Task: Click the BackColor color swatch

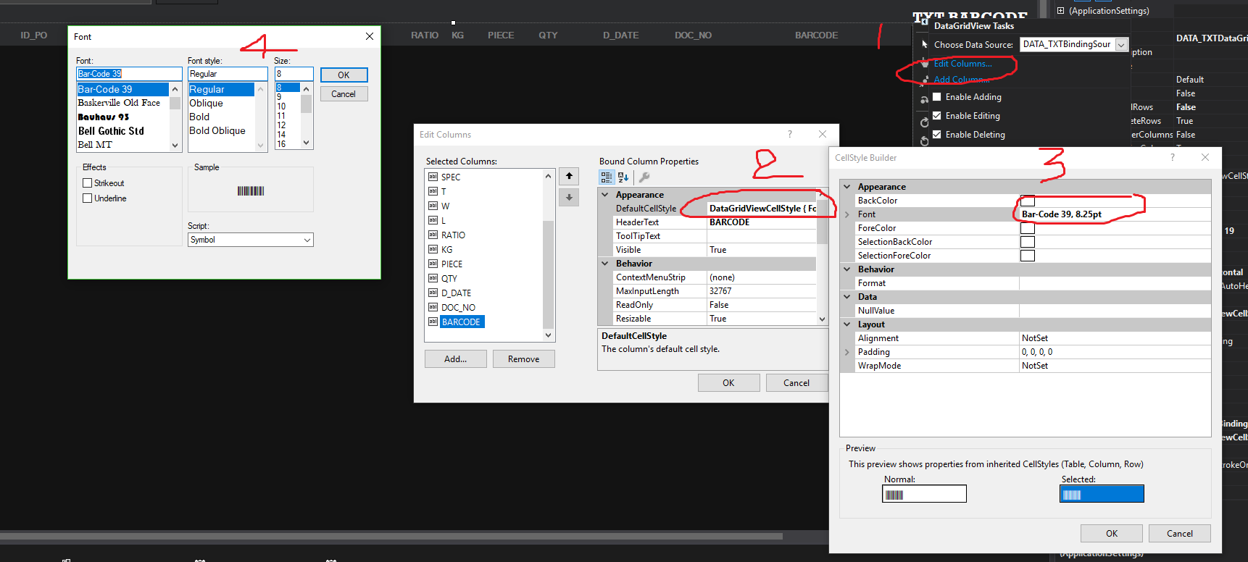Action: point(1027,201)
